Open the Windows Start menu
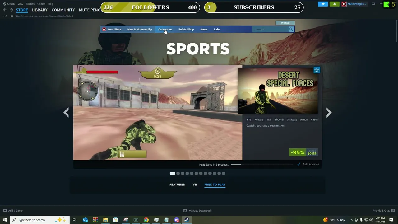The width and height of the screenshot is (398, 224). coord(5,220)
